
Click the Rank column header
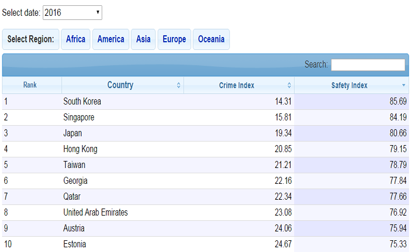point(30,85)
